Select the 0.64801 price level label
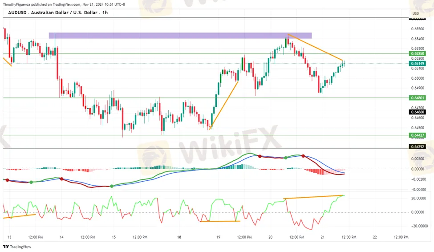Image resolution: width=434 pixels, height=252 pixels. 417,98
